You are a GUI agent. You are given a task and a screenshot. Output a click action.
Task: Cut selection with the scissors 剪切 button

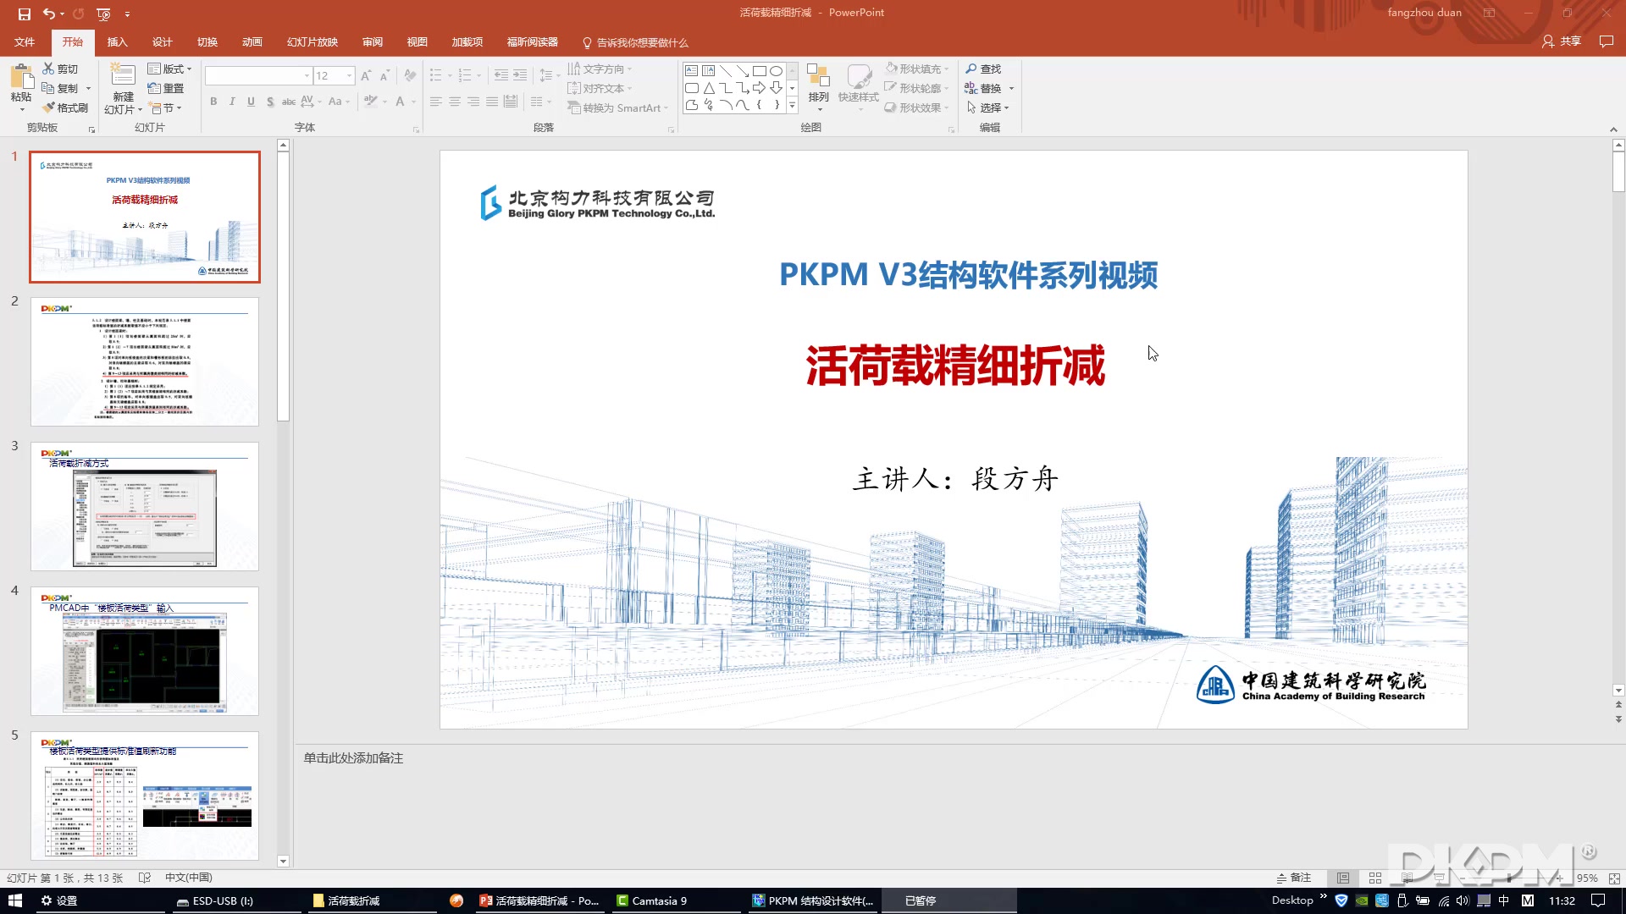coord(60,69)
